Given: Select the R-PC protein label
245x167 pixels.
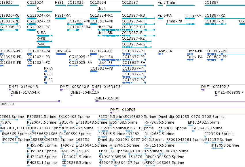Looking at the screenshot, I should (48, 80).
